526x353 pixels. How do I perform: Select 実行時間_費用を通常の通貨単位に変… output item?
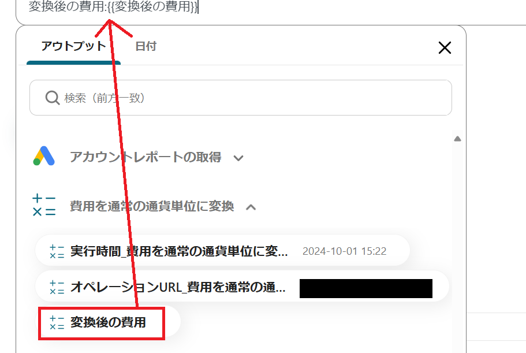pos(222,251)
